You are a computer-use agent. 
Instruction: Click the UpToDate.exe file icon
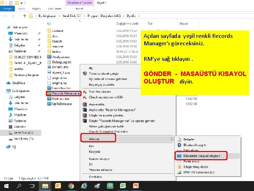49,104
